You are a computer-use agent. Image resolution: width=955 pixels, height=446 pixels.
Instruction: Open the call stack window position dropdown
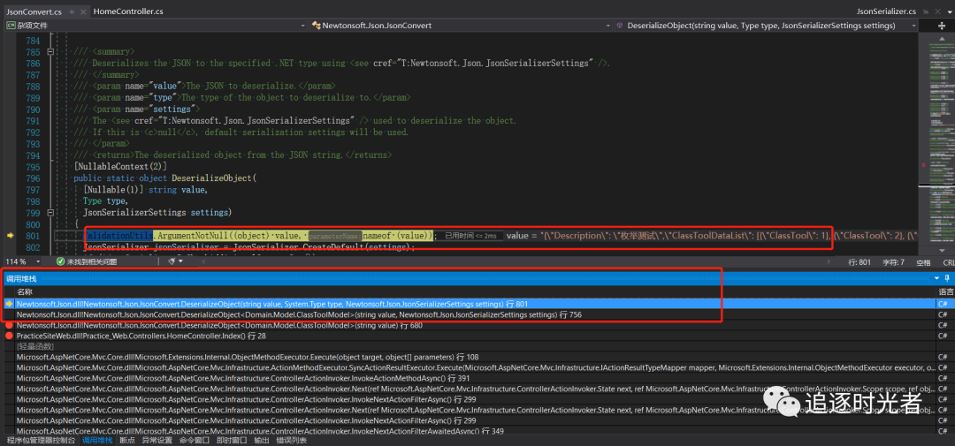(937, 278)
